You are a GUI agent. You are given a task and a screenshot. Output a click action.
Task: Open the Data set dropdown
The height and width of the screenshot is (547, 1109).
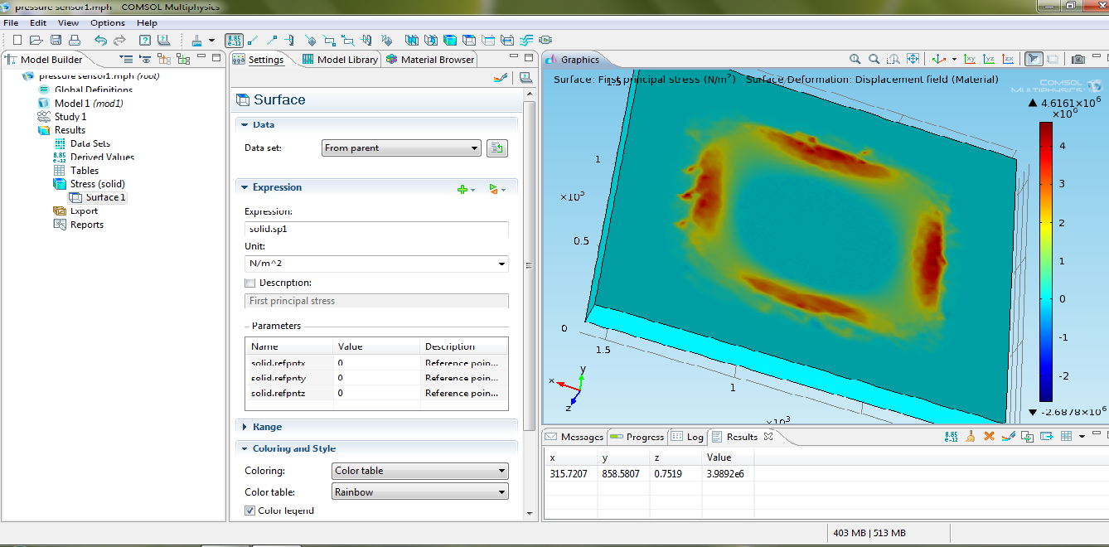(401, 148)
